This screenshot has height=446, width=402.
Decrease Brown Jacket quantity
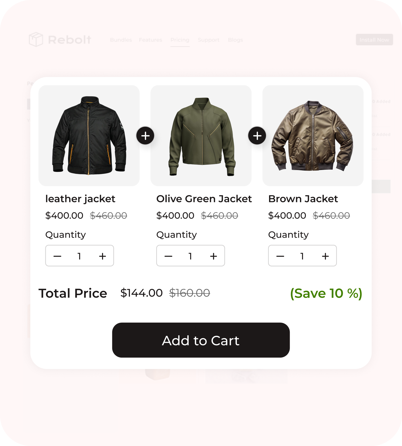(280, 256)
